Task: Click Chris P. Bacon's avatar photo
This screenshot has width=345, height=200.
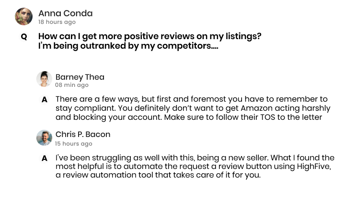Action: point(44,137)
